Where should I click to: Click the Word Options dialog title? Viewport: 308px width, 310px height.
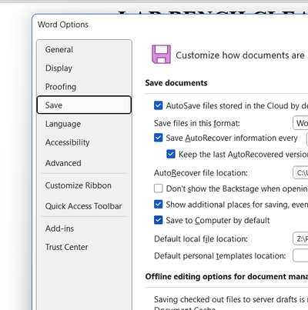click(63, 25)
